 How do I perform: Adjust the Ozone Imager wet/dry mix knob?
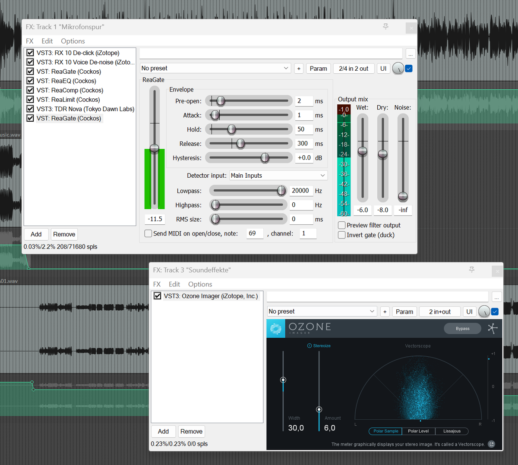point(484,311)
